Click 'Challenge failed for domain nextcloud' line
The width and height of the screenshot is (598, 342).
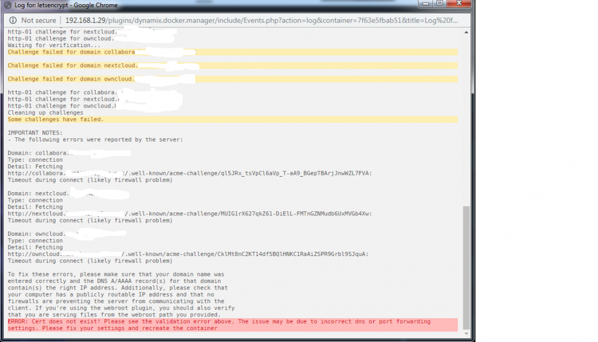pos(232,66)
